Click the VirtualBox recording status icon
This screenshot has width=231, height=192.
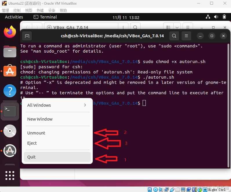(x=189, y=189)
